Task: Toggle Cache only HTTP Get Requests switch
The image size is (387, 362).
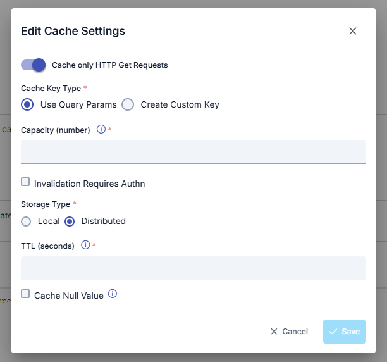Action: pyautogui.click(x=33, y=65)
